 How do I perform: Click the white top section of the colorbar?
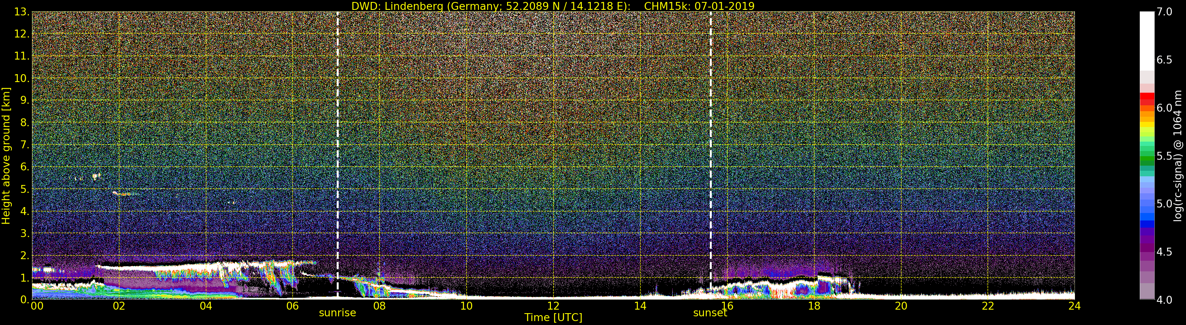pyautogui.click(x=1147, y=41)
